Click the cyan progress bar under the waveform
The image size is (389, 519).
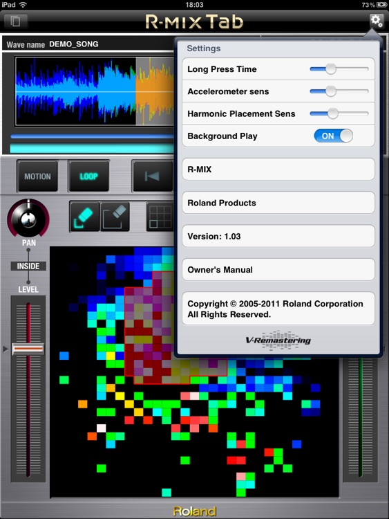(92, 148)
